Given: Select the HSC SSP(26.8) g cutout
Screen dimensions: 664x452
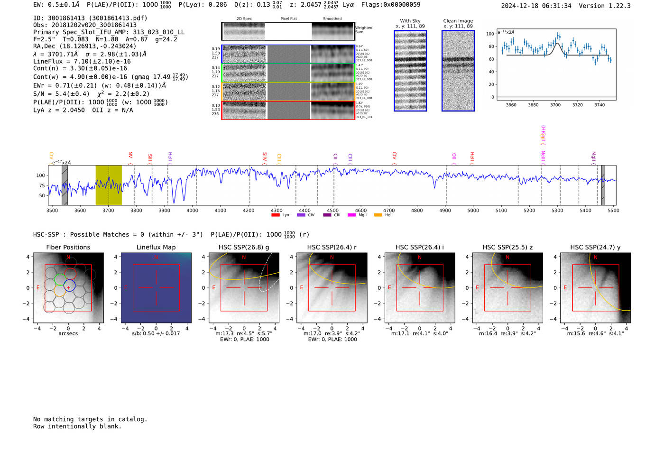Looking at the screenshot, I should point(244,287).
